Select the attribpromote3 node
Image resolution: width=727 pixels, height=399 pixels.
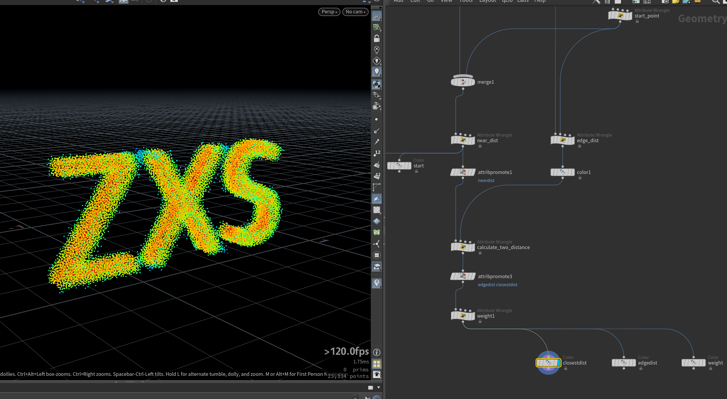point(463,276)
